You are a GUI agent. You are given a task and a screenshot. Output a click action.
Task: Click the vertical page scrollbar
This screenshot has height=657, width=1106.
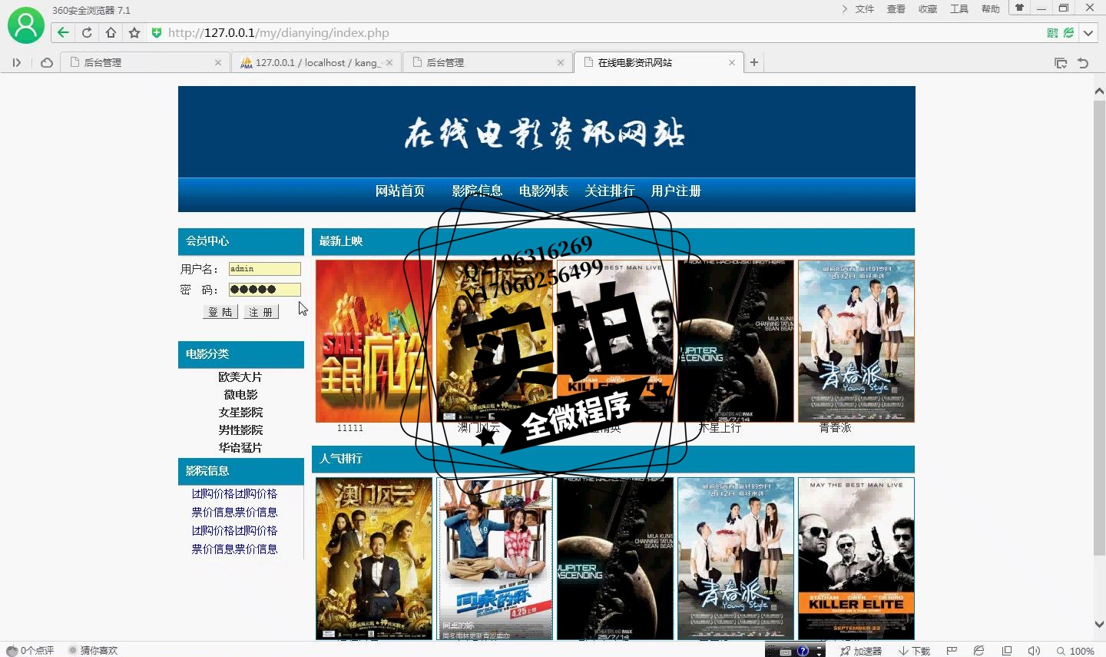click(x=1099, y=327)
